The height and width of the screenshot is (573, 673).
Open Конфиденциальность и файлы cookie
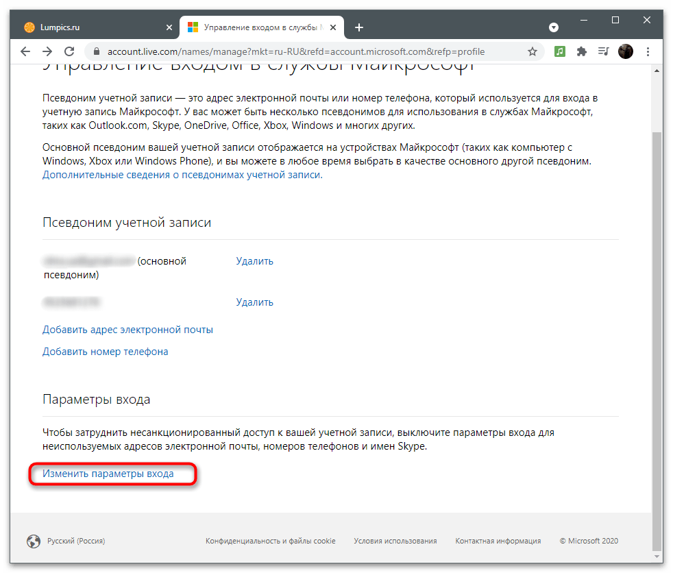point(271,541)
